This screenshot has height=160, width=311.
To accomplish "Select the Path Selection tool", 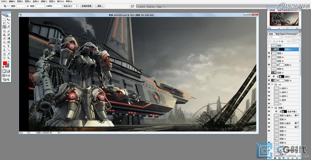I will pos(4,46).
